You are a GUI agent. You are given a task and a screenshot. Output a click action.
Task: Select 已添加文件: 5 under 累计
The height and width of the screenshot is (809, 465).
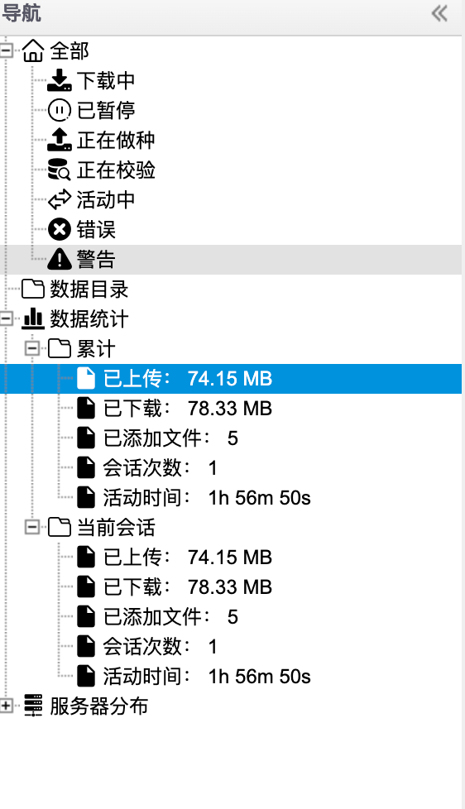(157, 438)
